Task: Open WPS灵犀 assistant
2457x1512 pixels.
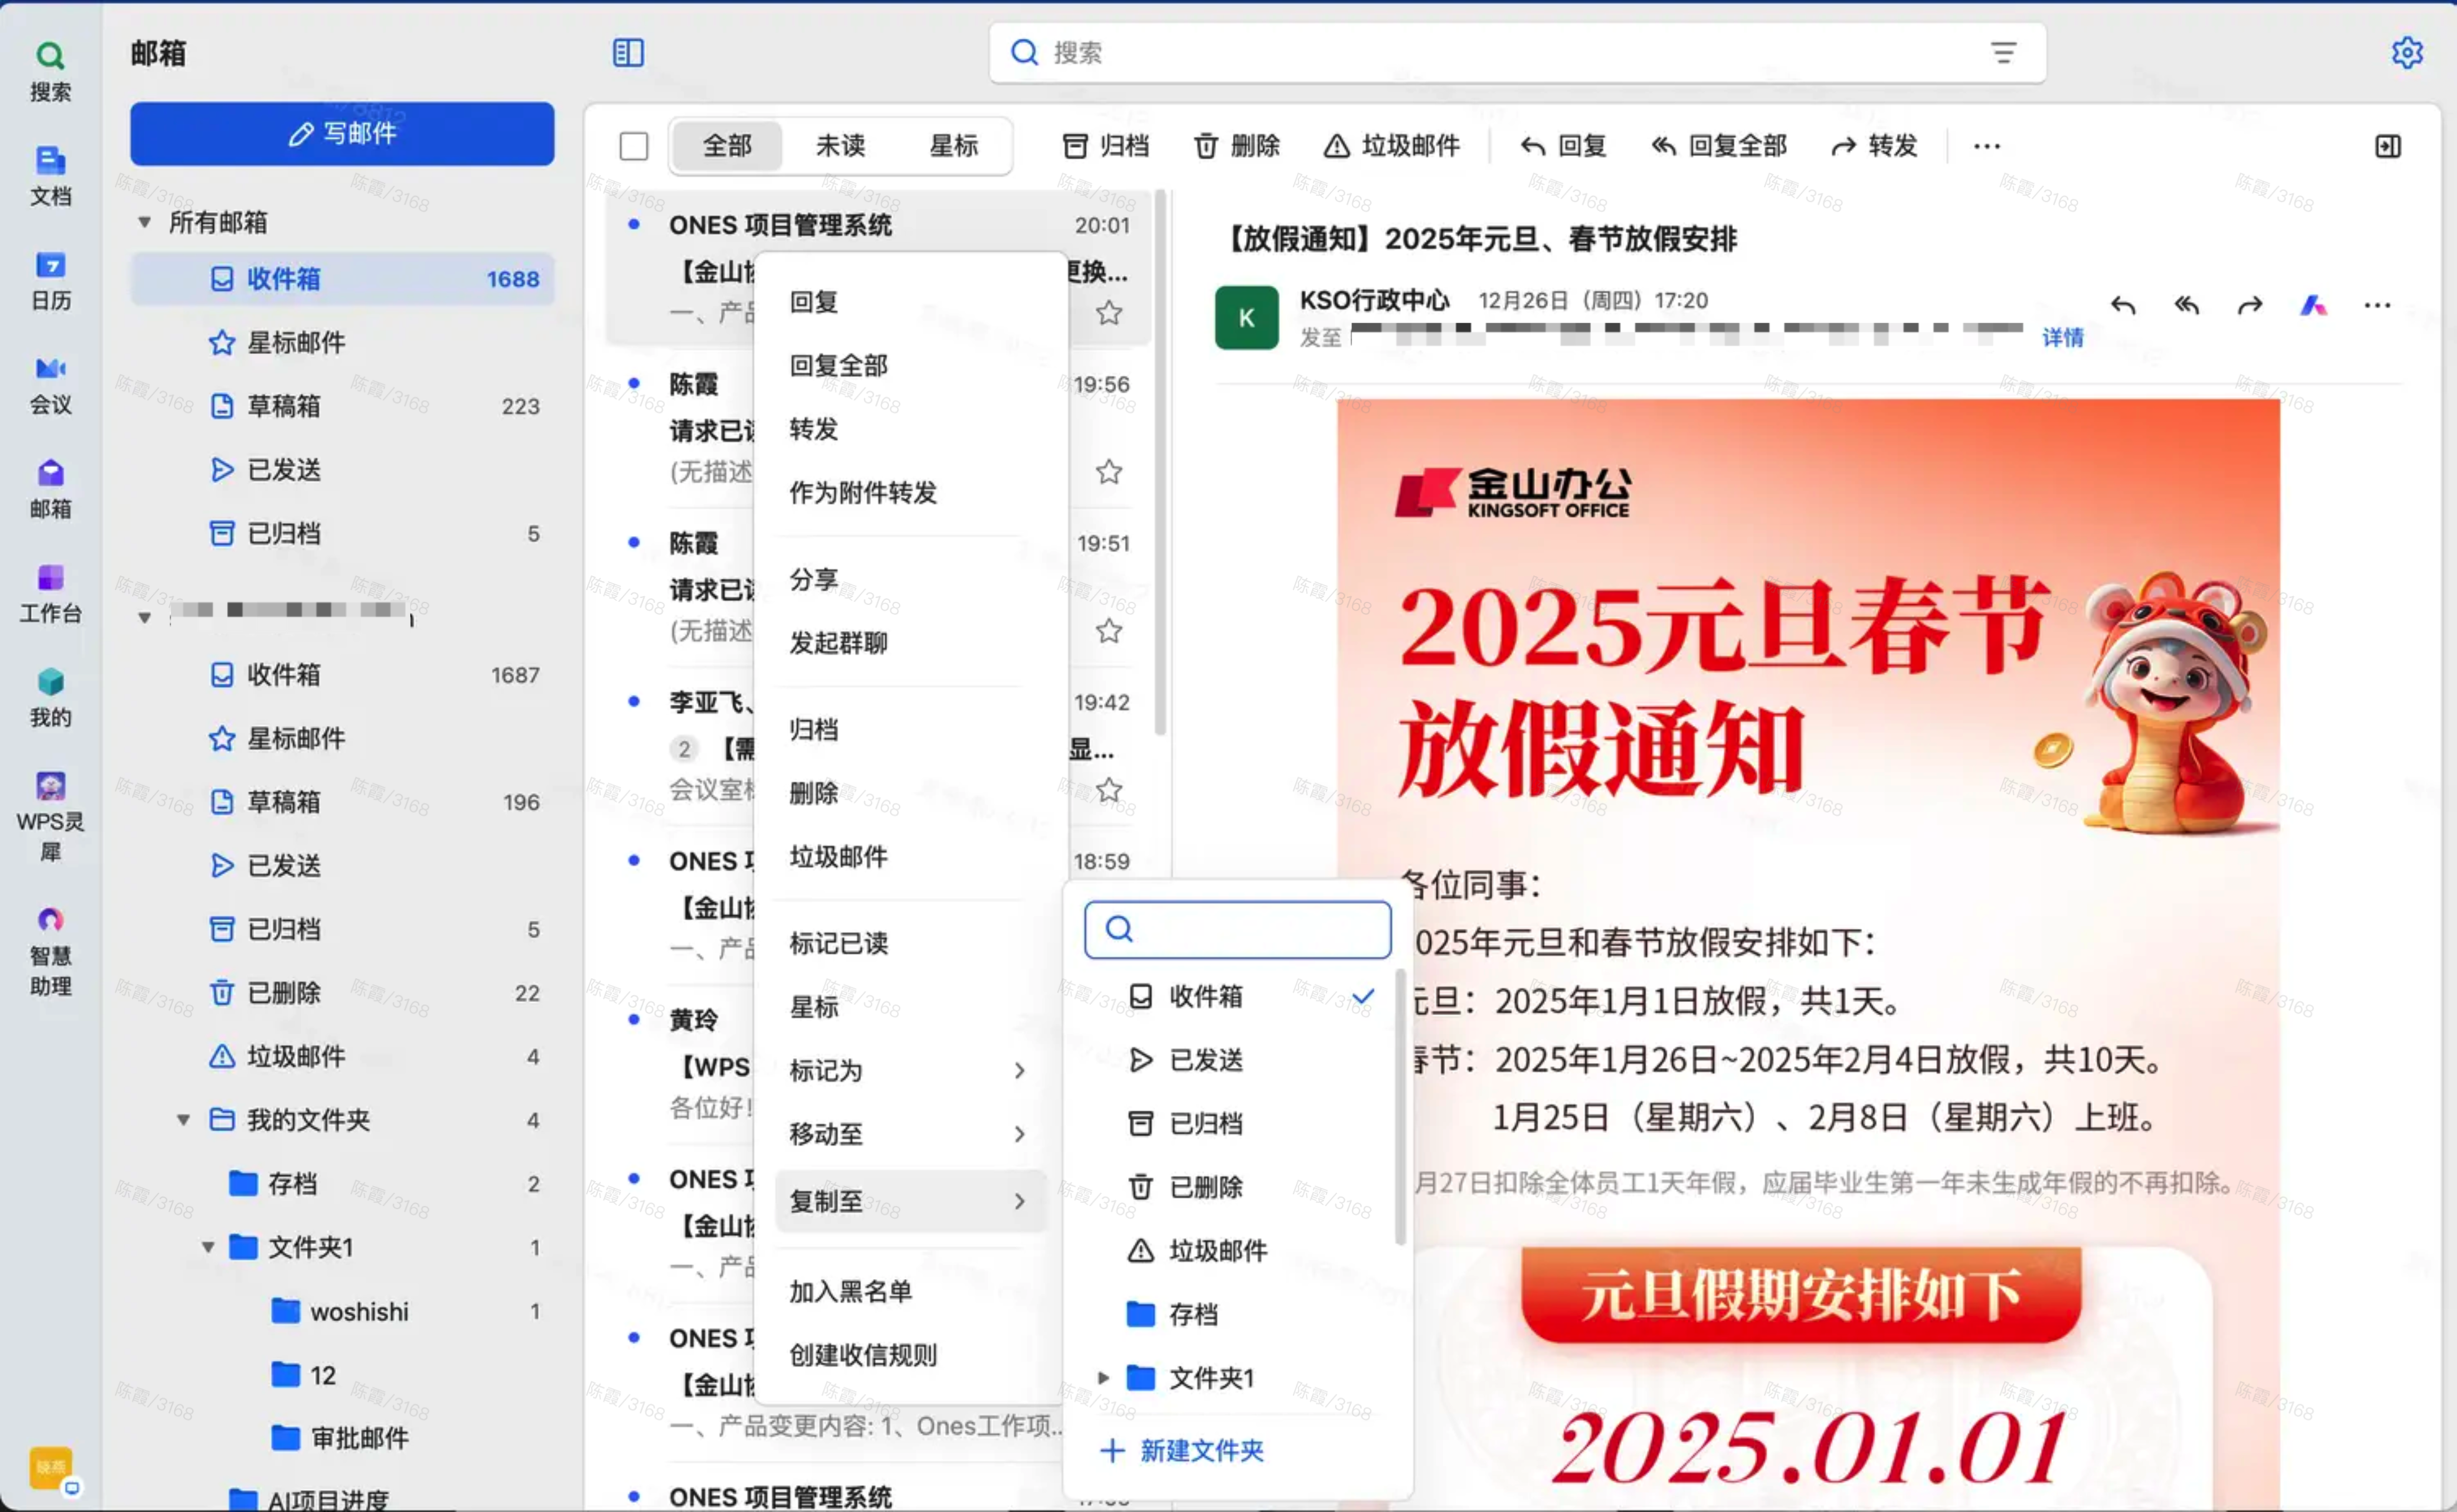Action: coord(50,816)
